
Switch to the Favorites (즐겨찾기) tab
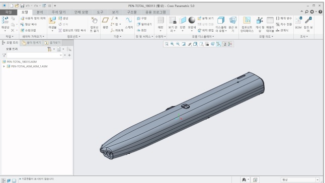pyautogui.click(x=53, y=43)
